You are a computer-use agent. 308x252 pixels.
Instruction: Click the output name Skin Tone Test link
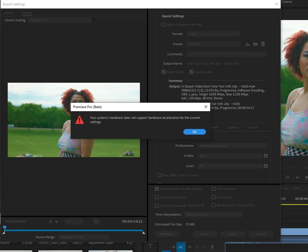coord(213,63)
